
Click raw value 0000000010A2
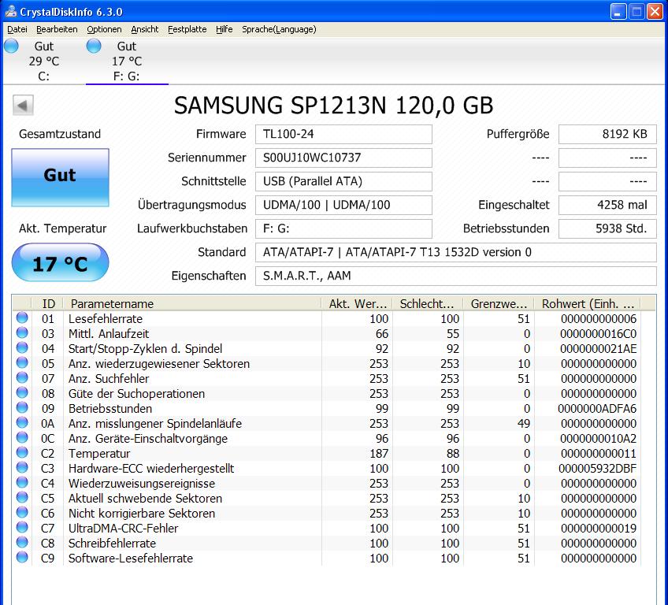(x=598, y=439)
